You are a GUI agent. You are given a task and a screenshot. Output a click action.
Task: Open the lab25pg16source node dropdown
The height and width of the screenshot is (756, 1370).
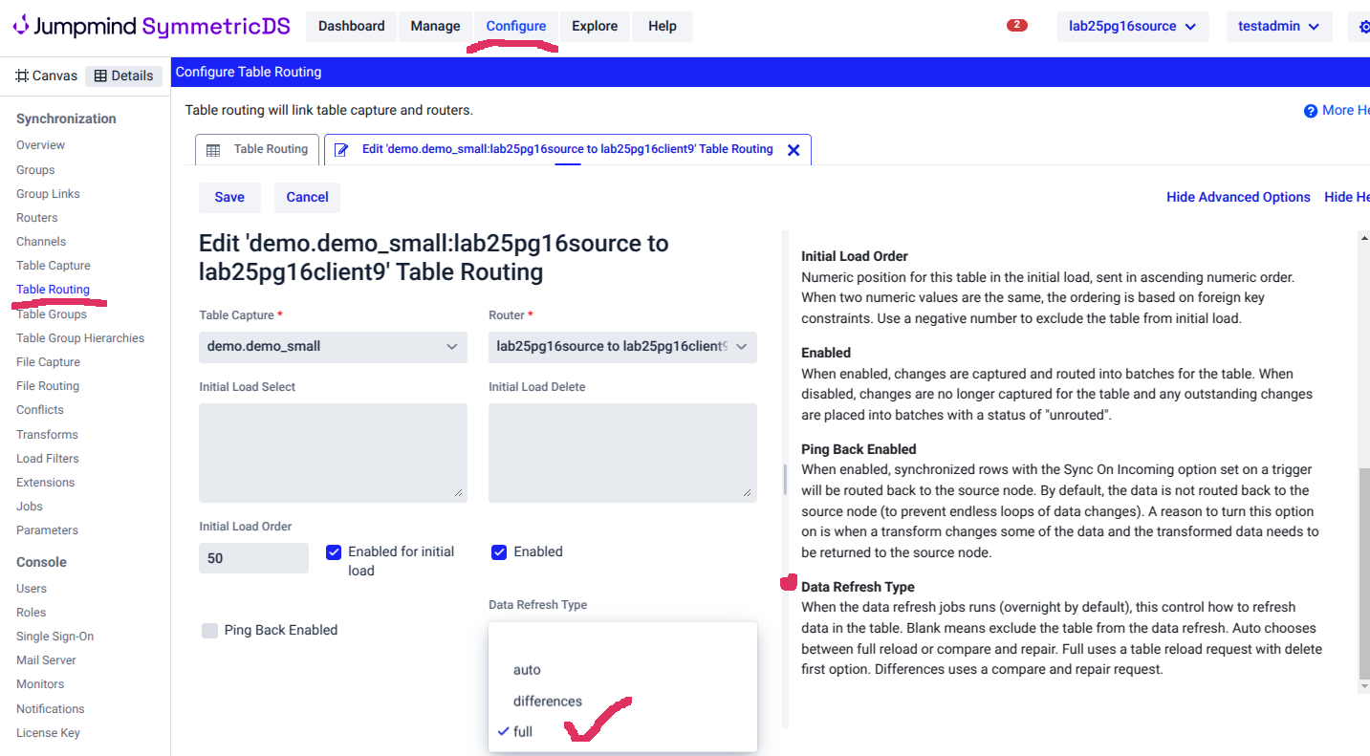tap(1133, 27)
